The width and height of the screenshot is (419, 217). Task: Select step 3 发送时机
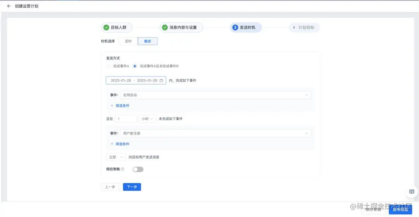tap(246, 27)
